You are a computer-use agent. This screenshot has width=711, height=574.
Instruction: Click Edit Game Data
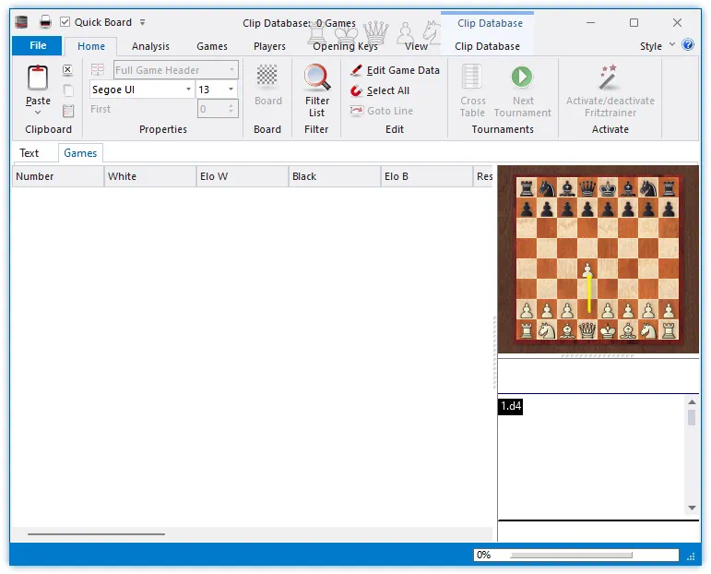click(395, 70)
